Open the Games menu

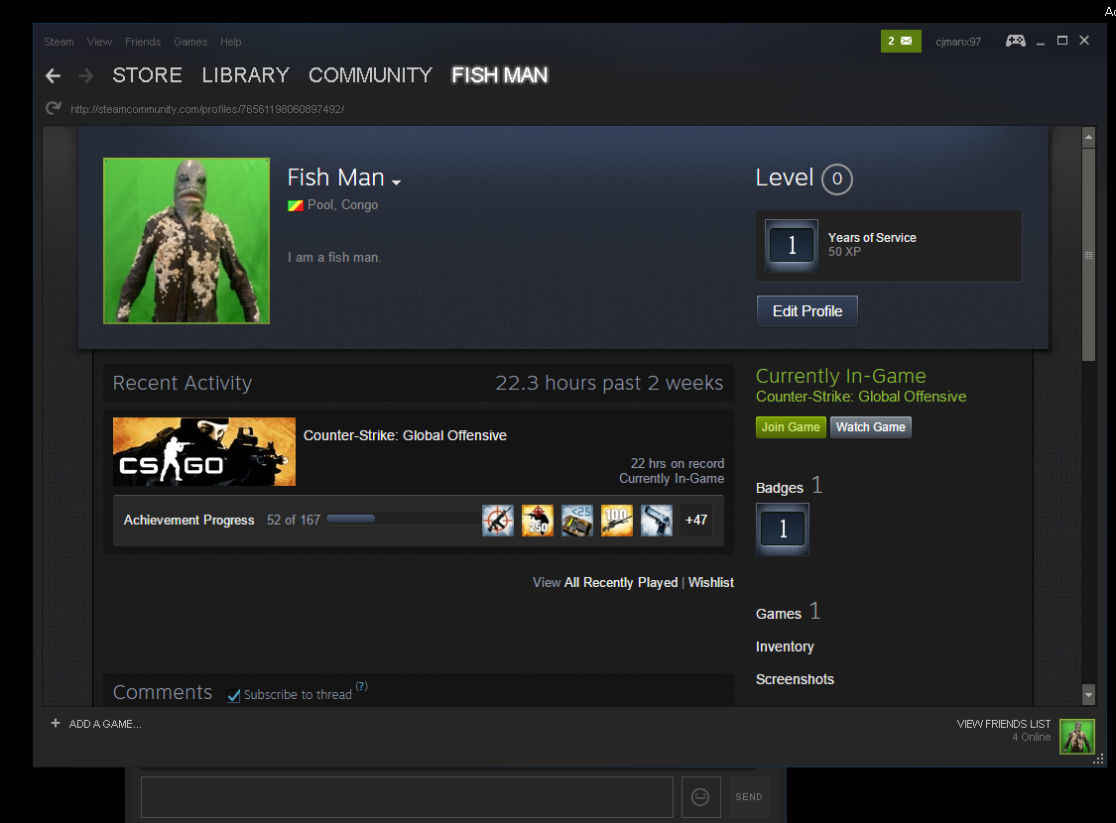190,42
